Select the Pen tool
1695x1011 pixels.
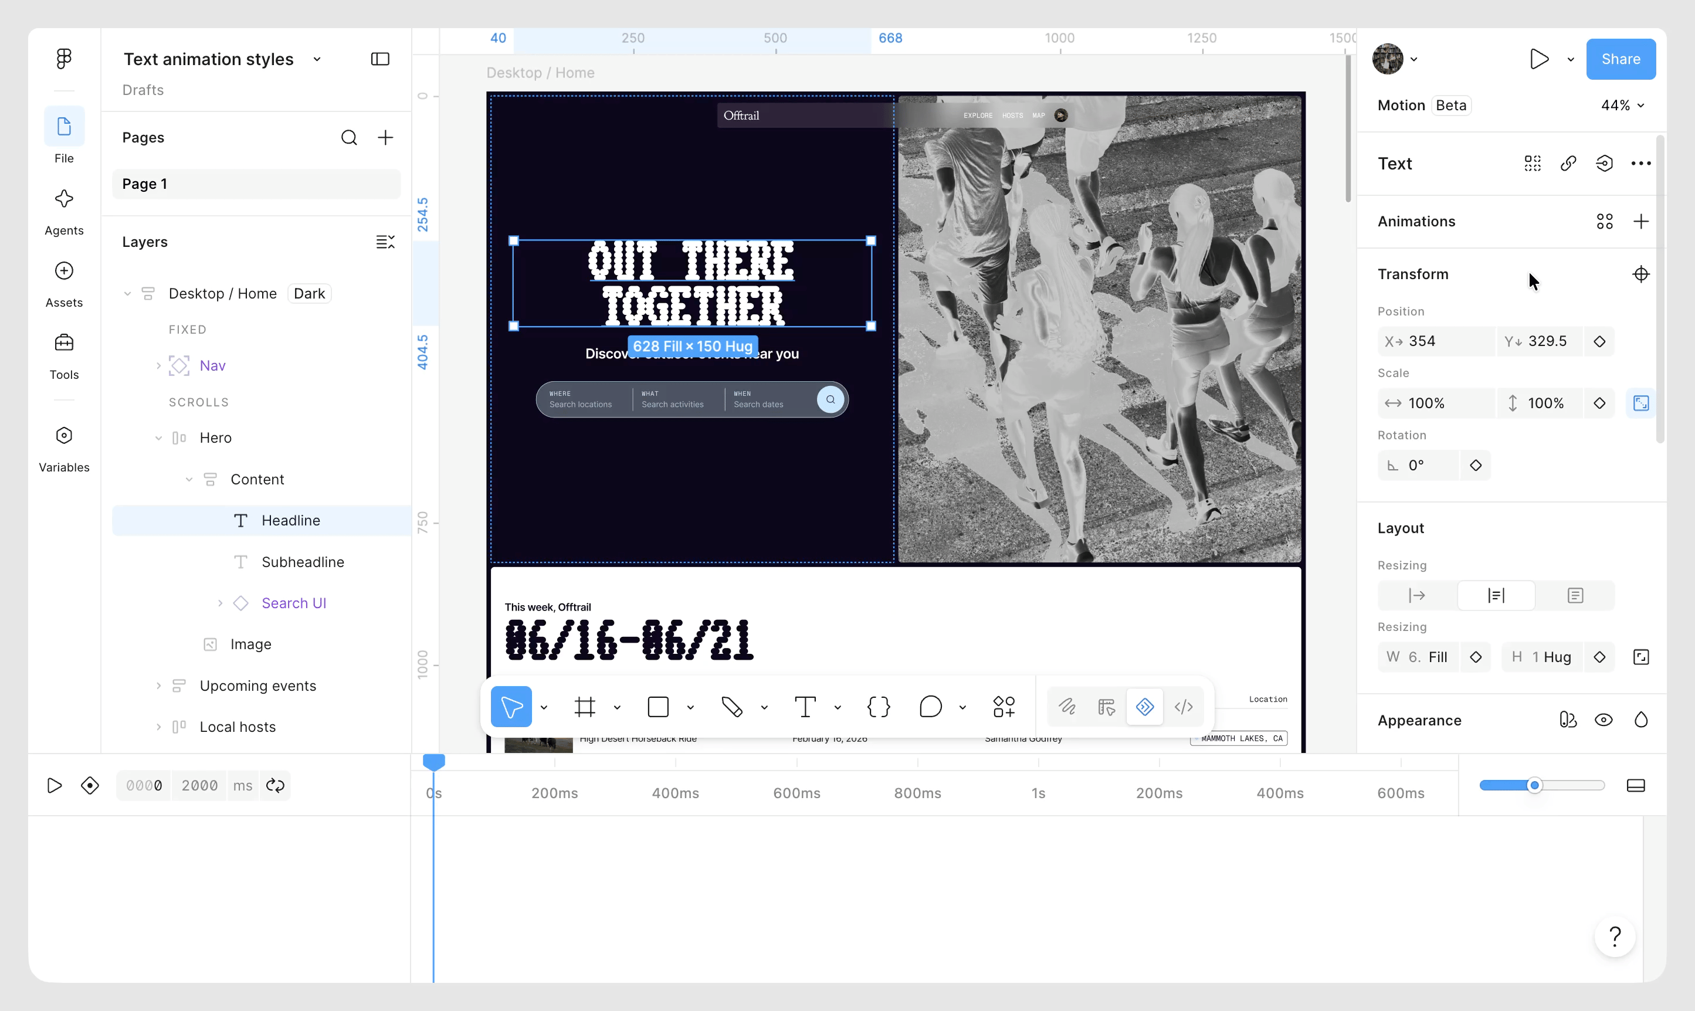[x=733, y=707]
